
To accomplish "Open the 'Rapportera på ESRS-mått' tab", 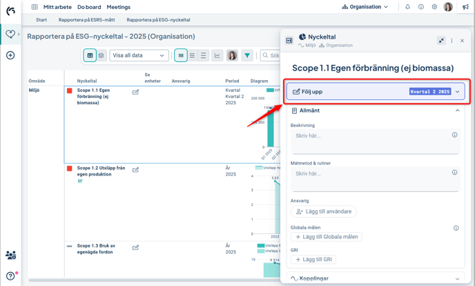I will (86, 20).
